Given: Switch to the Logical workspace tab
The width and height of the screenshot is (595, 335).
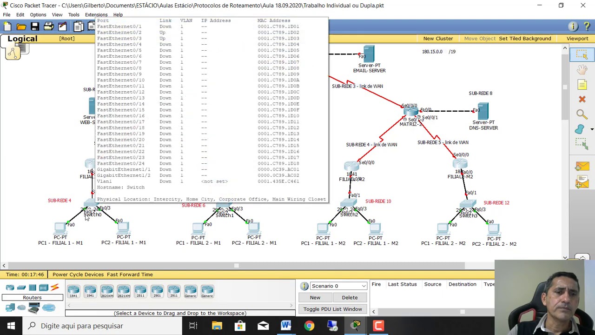Looking at the screenshot, I should pos(22,39).
